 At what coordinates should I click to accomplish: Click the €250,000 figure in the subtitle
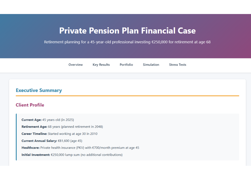tap(159, 42)
